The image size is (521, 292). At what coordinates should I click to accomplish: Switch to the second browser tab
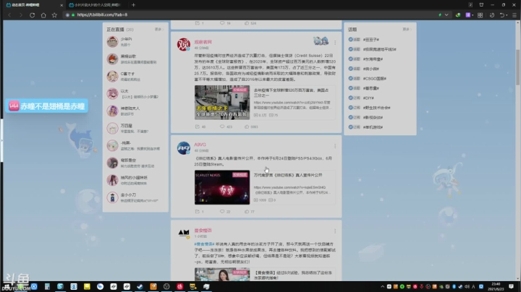(96, 5)
